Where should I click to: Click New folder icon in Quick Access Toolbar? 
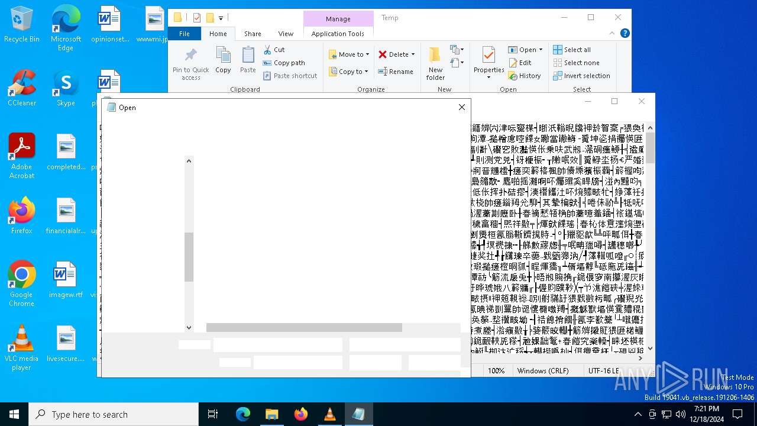(210, 18)
